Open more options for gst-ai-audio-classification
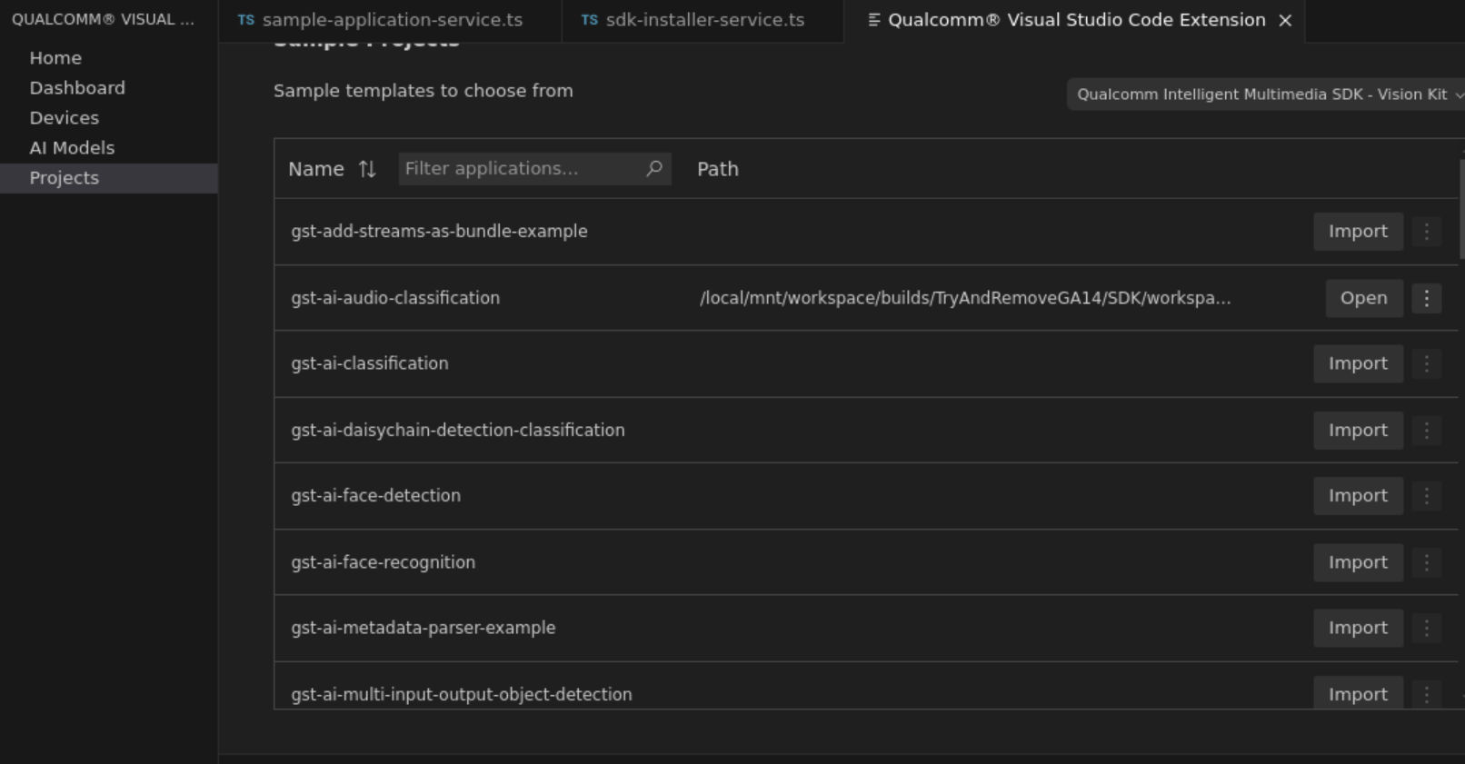This screenshot has height=764, width=1465. pos(1426,298)
